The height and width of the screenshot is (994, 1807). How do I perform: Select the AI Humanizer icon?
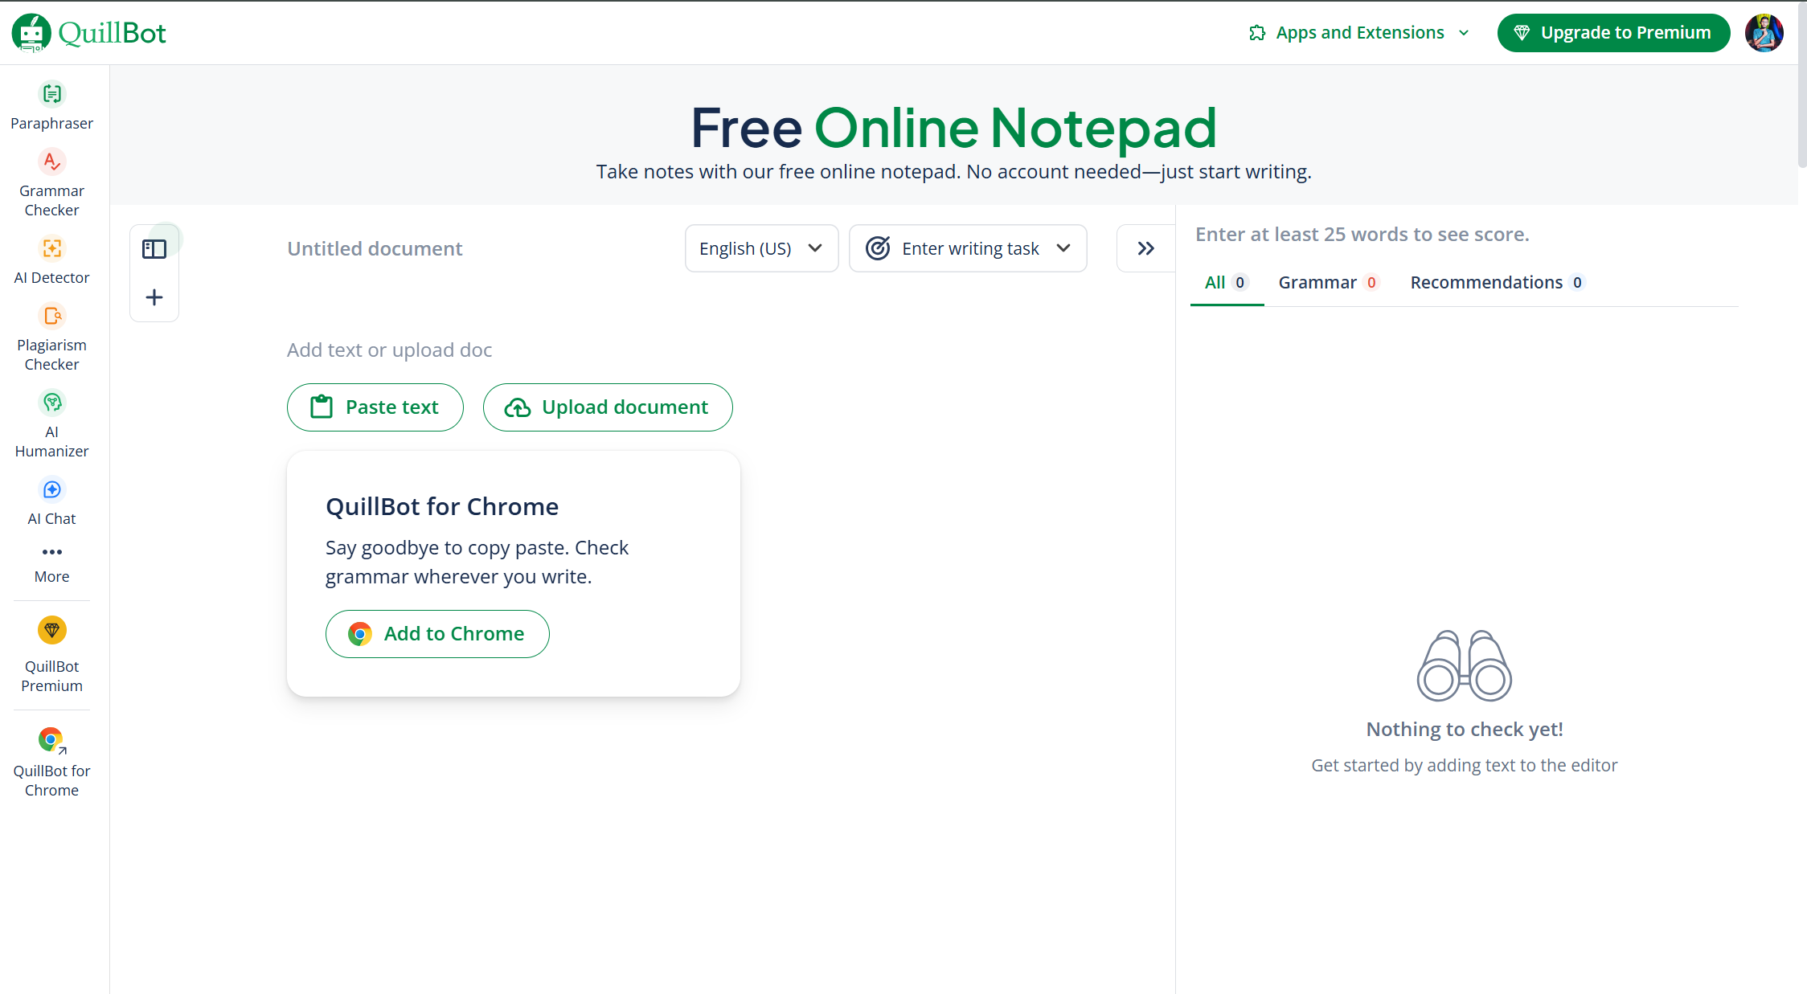[x=51, y=403]
